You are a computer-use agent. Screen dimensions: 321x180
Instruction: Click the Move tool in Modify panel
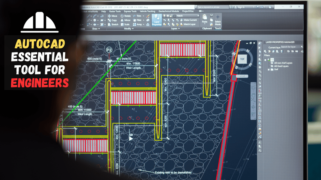tap(113, 16)
